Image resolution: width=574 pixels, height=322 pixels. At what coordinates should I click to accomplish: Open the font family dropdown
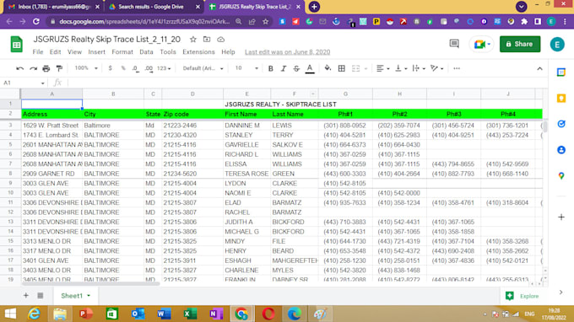coord(203,68)
